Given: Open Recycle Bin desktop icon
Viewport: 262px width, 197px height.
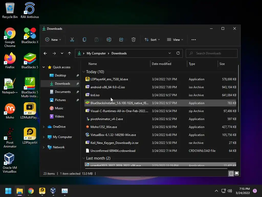Looking at the screenshot, I should 10,10.
